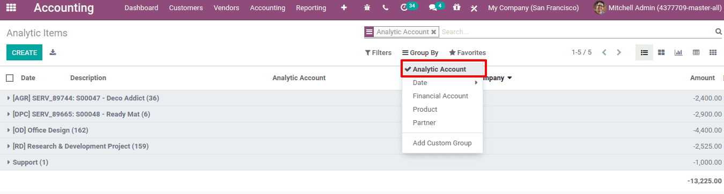The width and height of the screenshot is (724, 194).
Task: Click the -2,400.00 amount cell
Action: pos(707,98)
